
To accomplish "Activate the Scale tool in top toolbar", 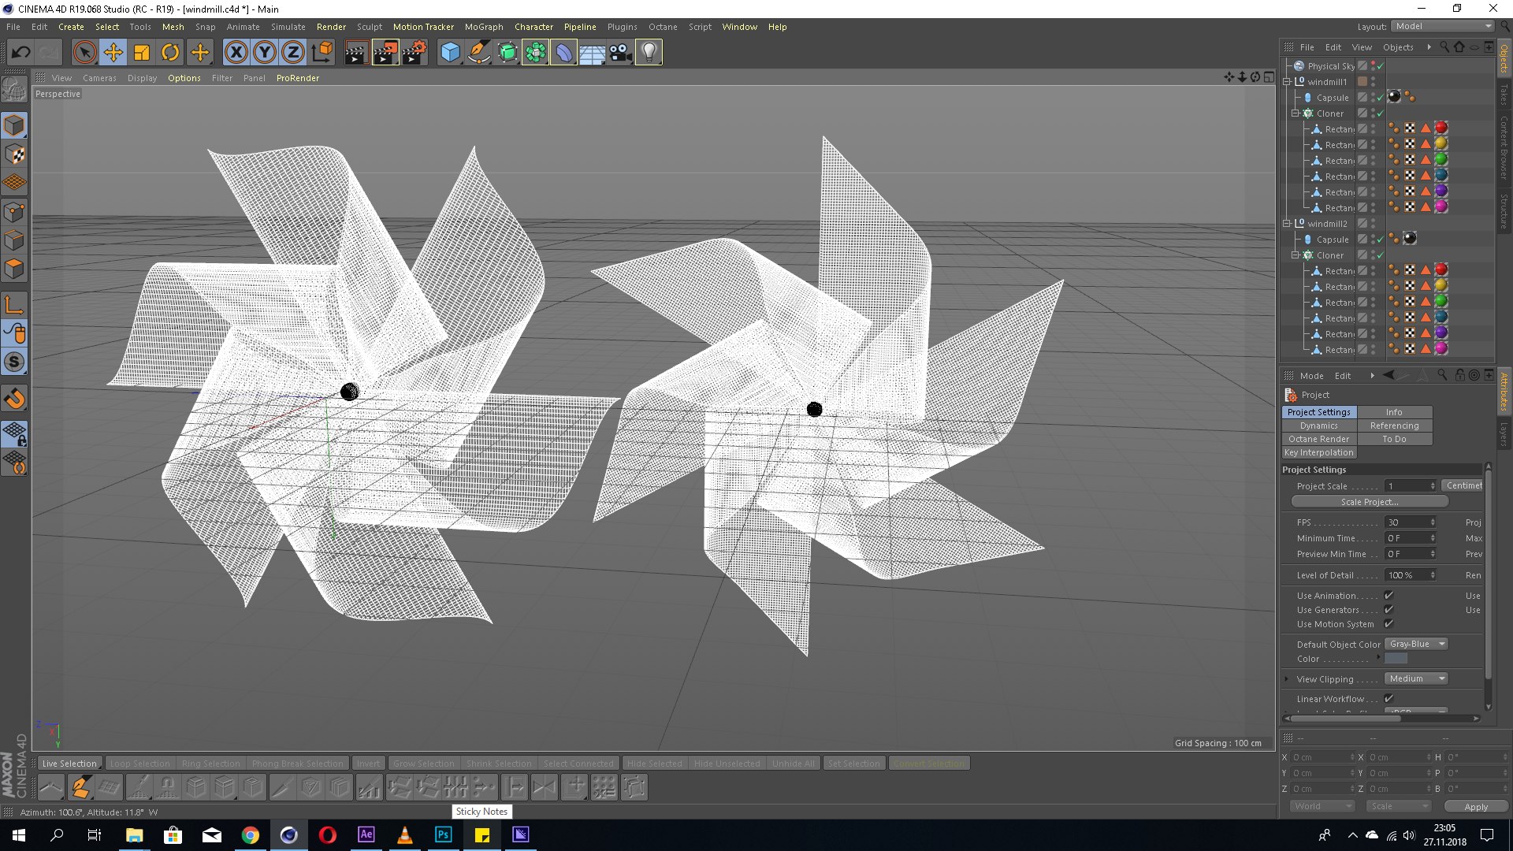I will pyautogui.click(x=142, y=53).
